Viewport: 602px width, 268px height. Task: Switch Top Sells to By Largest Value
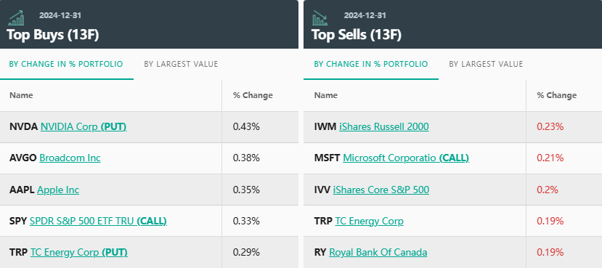pos(486,64)
